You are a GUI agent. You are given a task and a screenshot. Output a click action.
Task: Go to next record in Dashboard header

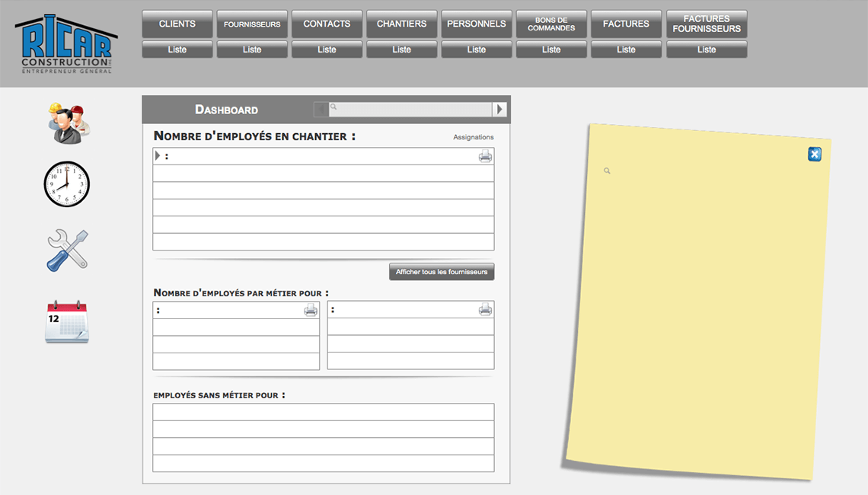point(499,109)
